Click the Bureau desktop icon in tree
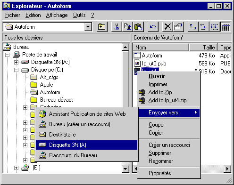The image size is (234, 185). [8, 47]
